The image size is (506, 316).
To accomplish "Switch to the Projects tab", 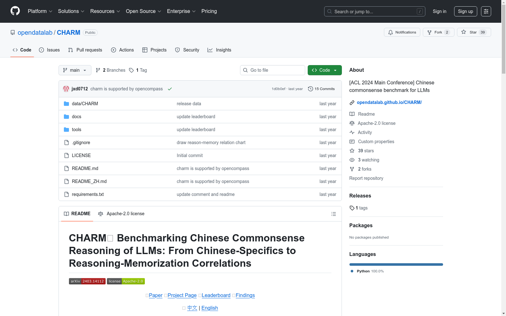I will click(154, 50).
